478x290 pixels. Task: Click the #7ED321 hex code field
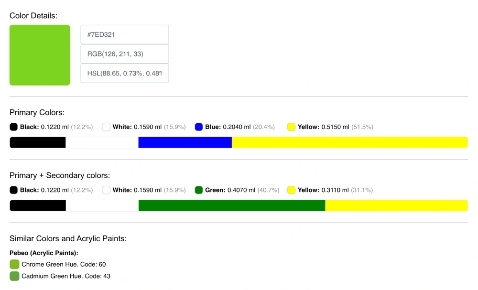click(124, 35)
